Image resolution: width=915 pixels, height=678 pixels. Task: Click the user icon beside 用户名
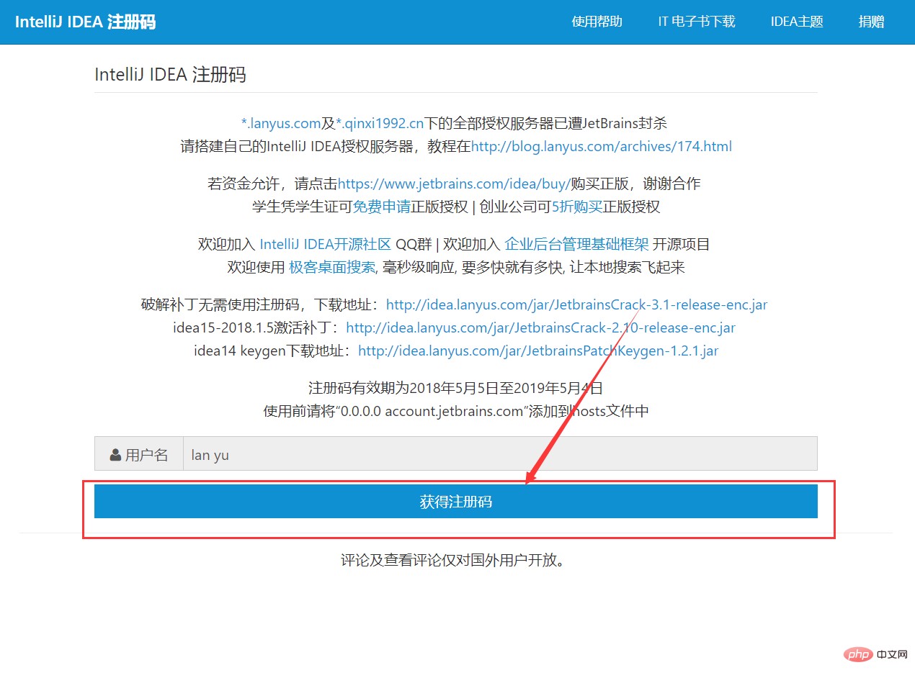tap(115, 455)
